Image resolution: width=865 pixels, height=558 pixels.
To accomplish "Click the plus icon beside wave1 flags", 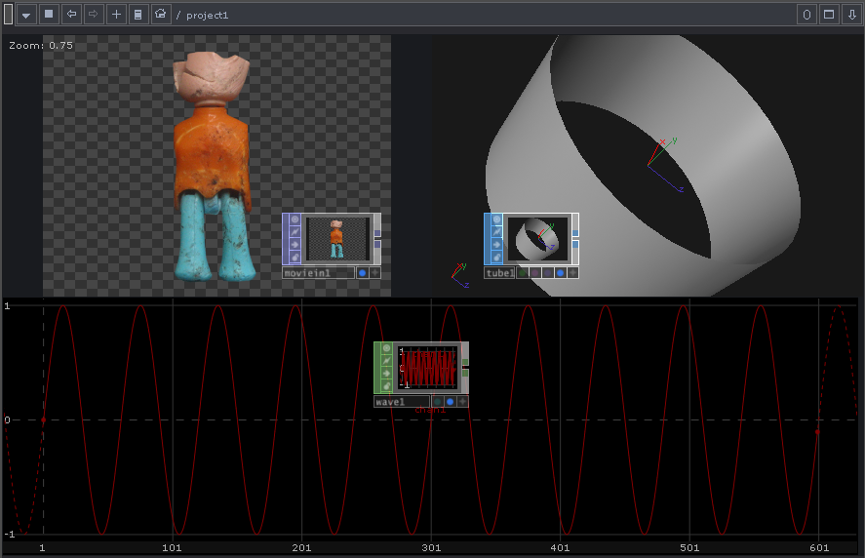I will click(463, 402).
